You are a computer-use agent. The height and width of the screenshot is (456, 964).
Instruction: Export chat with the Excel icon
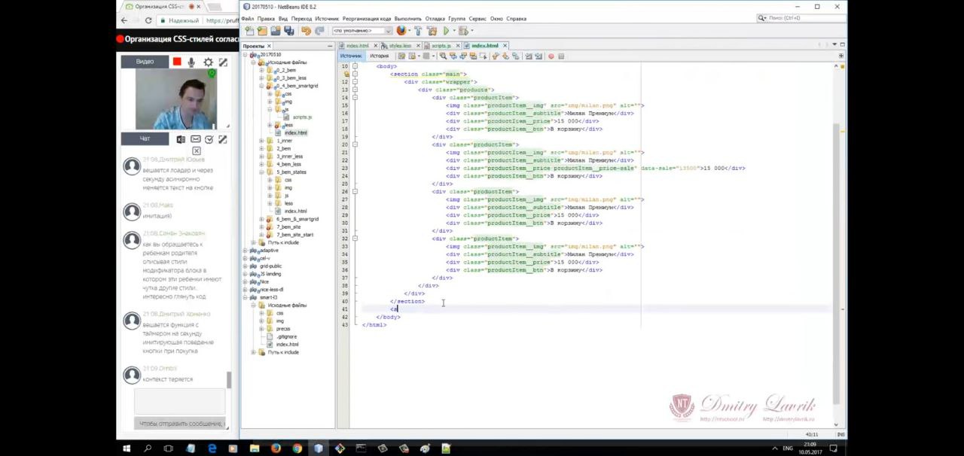[x=181, y=139]
